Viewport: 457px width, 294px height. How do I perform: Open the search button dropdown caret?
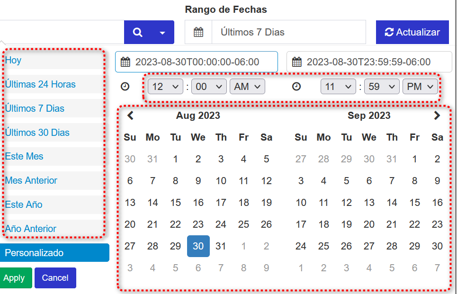pyautogui.click(x=162, y=33)
